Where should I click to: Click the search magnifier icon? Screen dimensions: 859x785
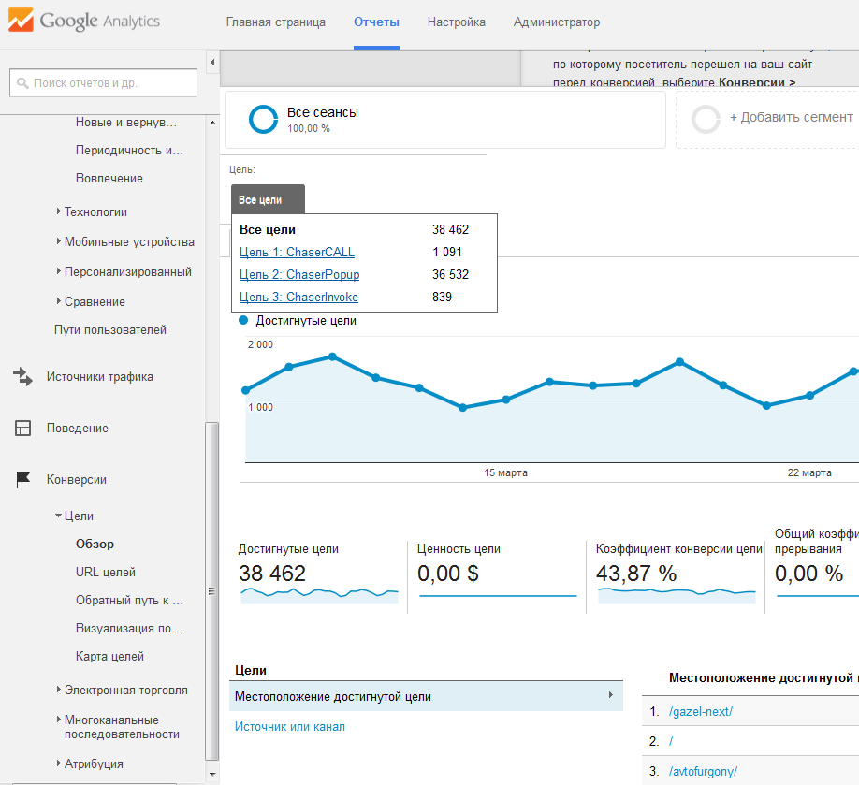22,83
